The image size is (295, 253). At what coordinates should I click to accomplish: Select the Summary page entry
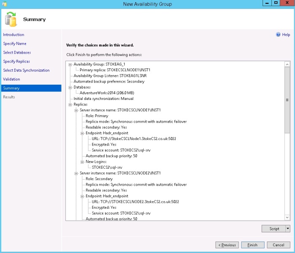click(31, 88)
